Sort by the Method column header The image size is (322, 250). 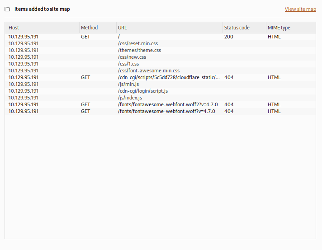pyautogui.click(x=98, y=28)
